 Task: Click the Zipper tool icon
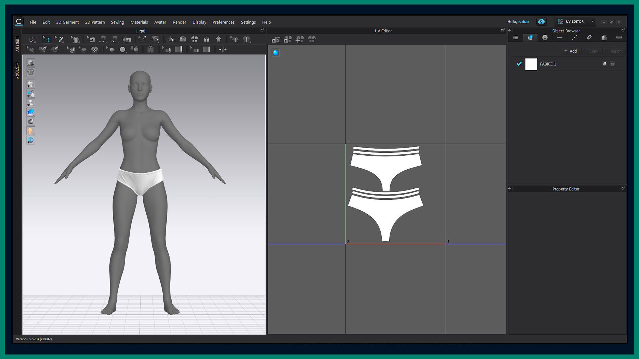point(150,50)
